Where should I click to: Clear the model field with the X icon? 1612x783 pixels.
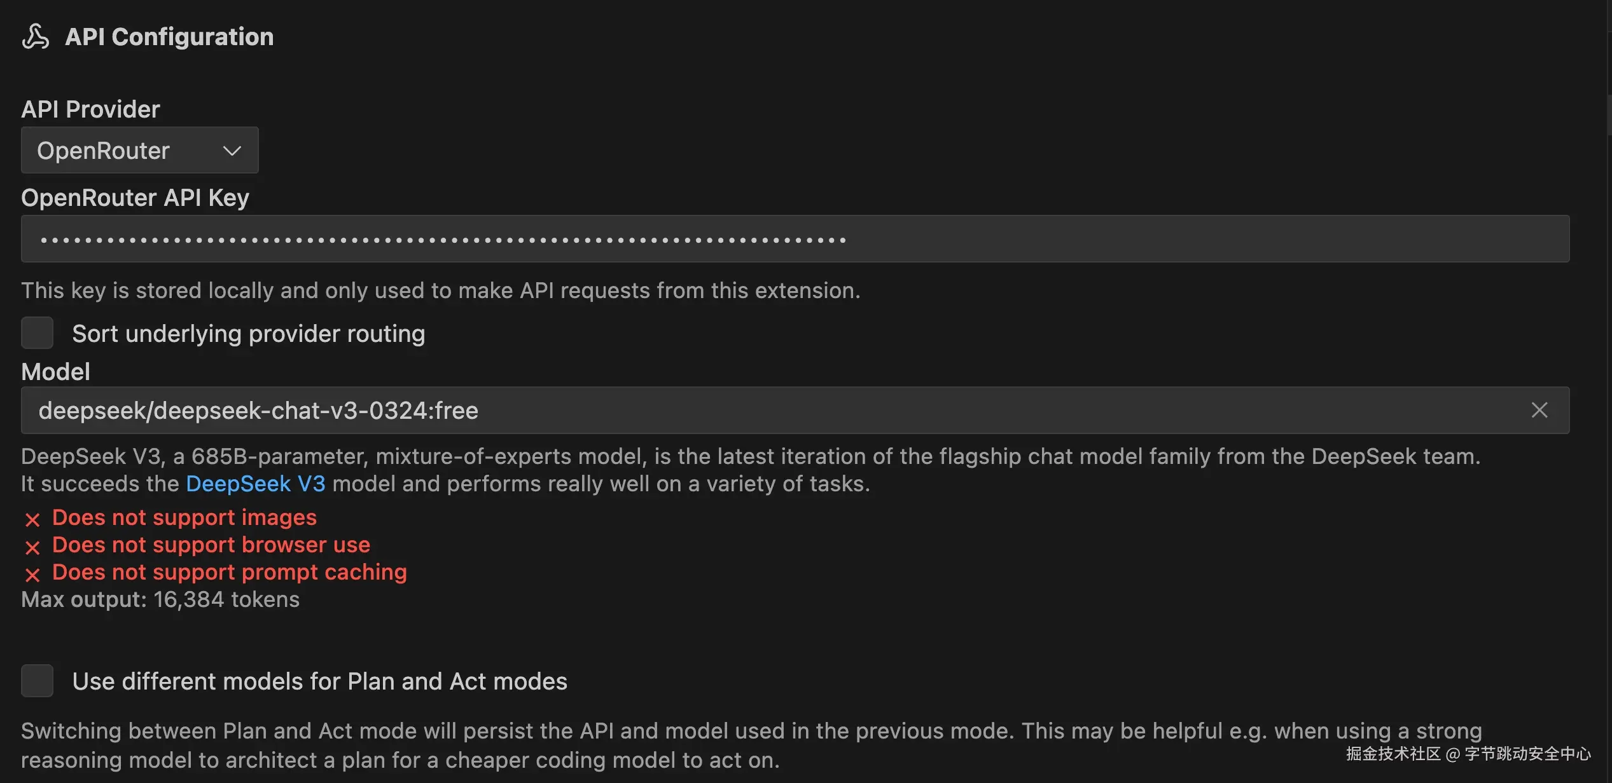(x=1539, y=411)
